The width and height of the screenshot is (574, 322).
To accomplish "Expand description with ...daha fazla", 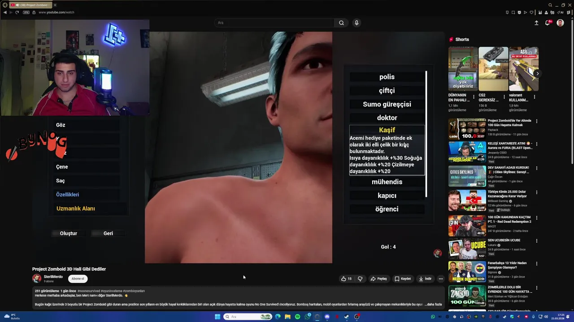I will (433, 304).
